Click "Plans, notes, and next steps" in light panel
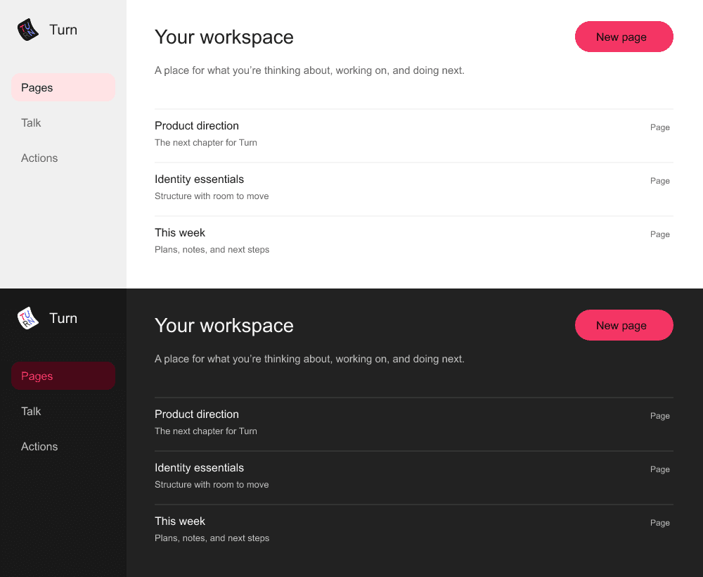Image resolution: width=703 pixels, height=577 pixels. pyautogui.click(x=212, y=250)
